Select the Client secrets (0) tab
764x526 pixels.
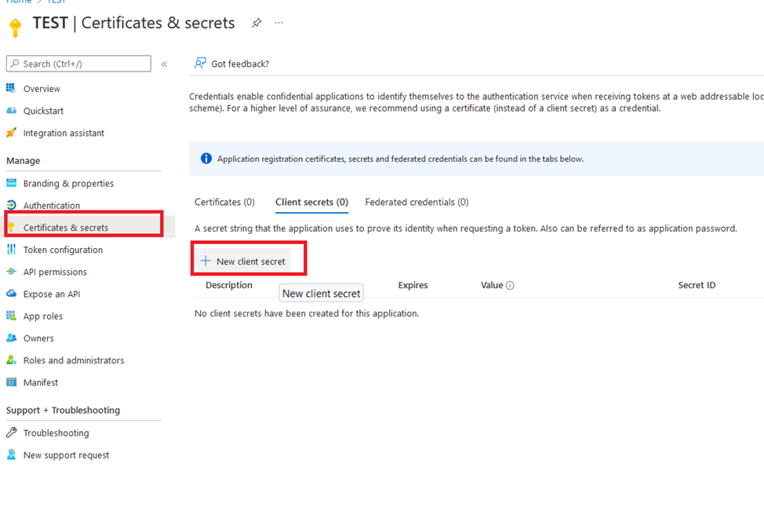click(312, 203)
